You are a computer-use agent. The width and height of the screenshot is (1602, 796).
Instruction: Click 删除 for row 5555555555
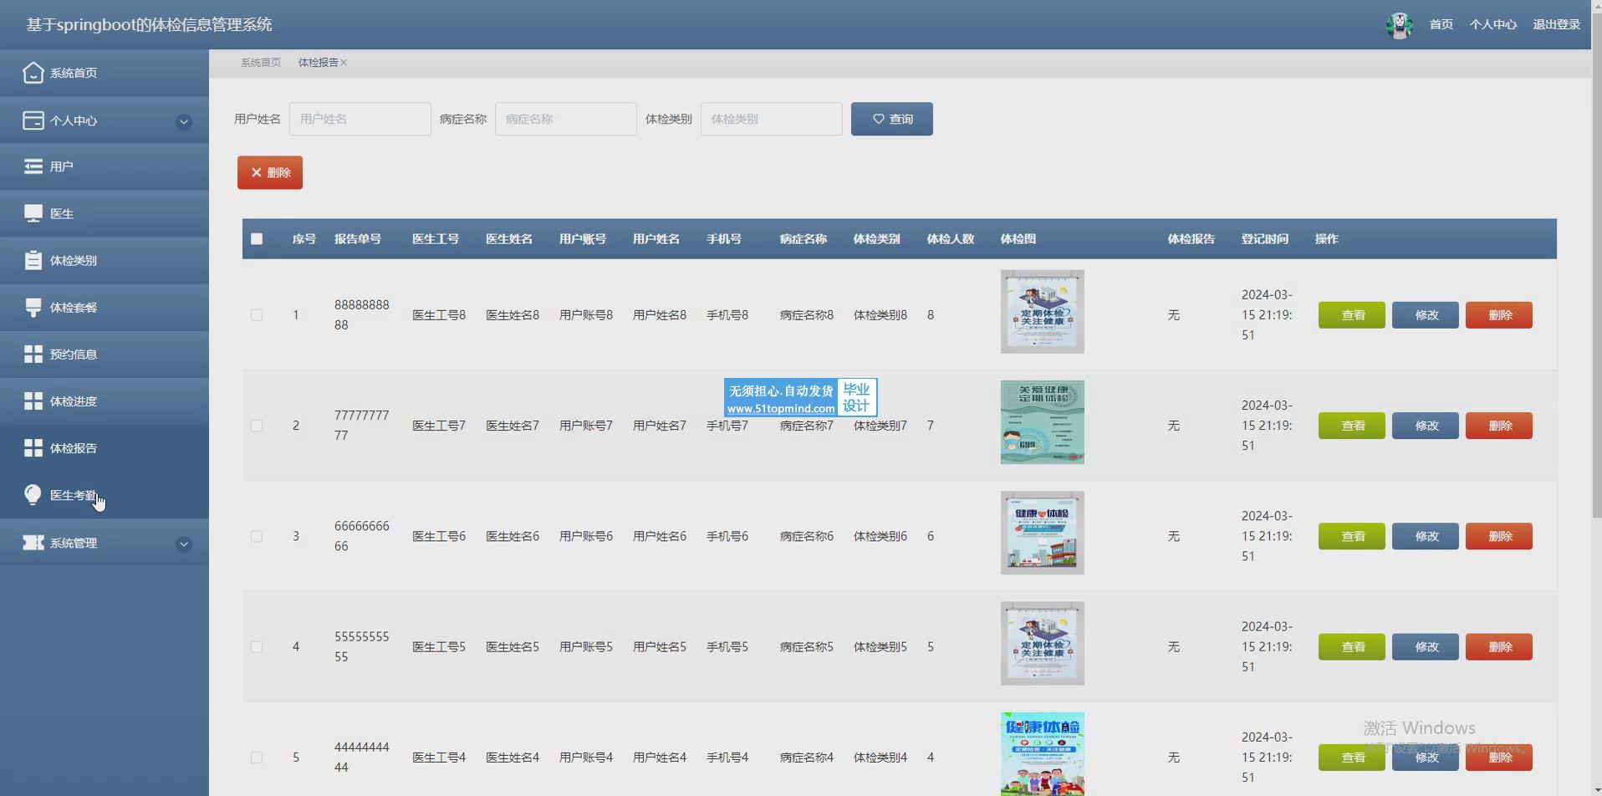pos(1499,647)
